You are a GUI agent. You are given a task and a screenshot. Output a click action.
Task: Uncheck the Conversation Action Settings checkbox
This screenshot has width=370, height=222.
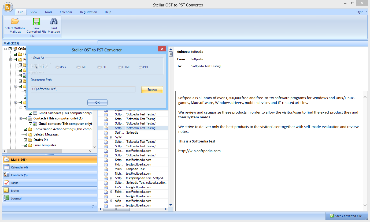[x=25, y=129]
